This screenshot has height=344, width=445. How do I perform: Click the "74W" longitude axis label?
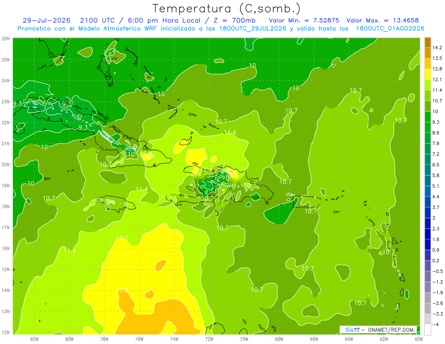(x=174, y=339)
